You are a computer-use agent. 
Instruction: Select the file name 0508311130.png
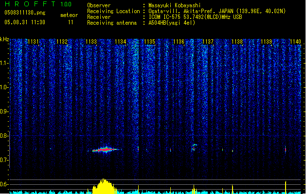tap(25, 13)
